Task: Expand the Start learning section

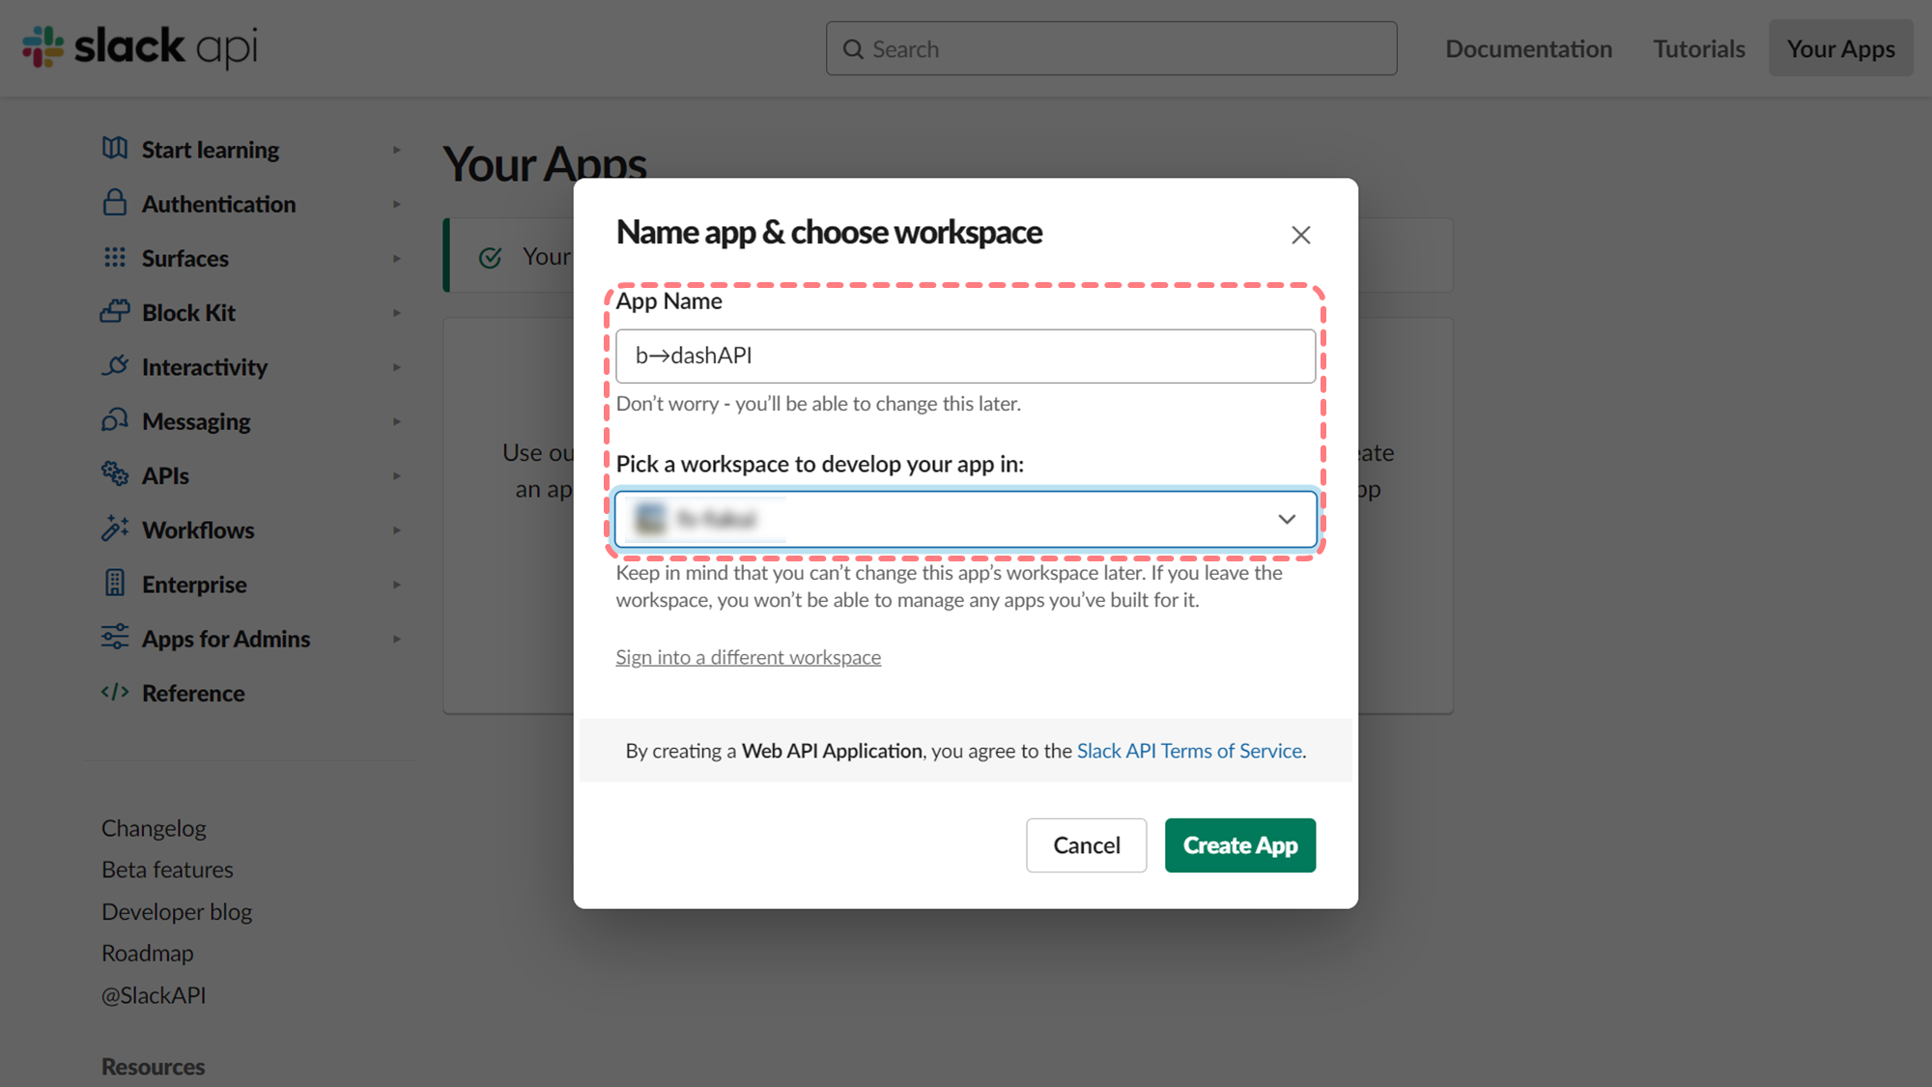Action: coord(396,150)
